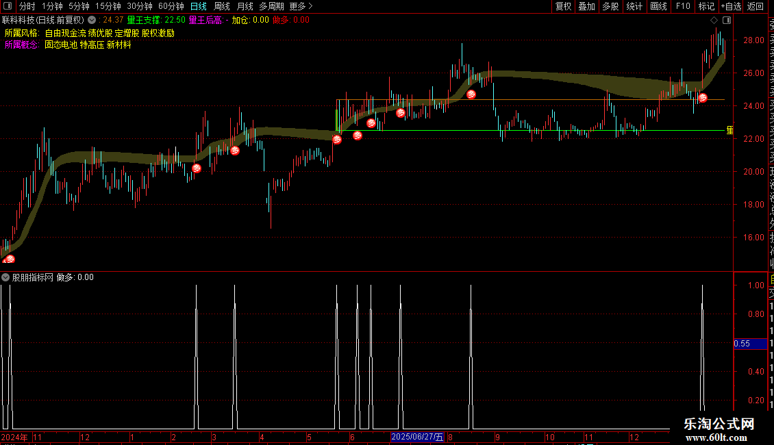Expand the 更多 timeframe options
This screenshot has height=445, width=774.
click(301, 6)
